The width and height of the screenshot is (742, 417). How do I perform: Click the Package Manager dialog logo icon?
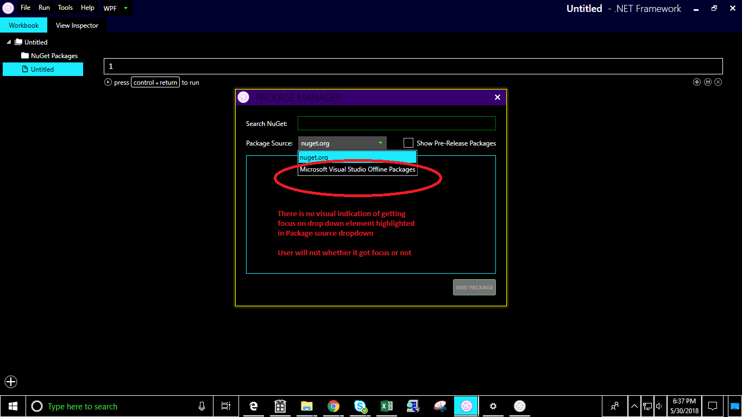(243, 97)
